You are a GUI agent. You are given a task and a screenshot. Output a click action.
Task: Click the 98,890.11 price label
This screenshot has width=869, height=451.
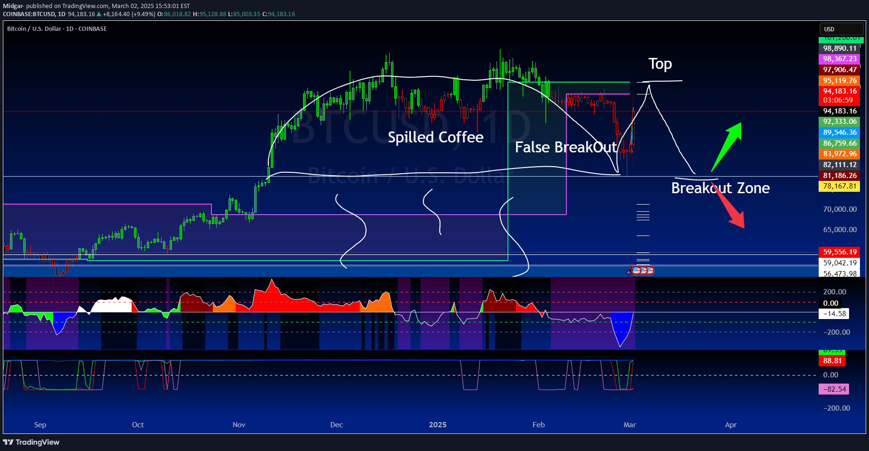[x=840, y=48]
